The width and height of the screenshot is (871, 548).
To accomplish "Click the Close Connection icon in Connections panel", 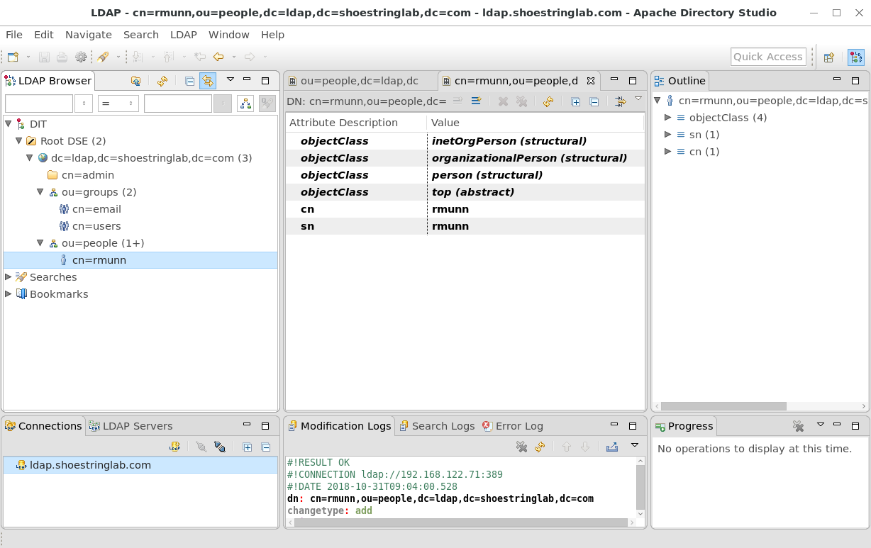I will (x=220, y=447).
